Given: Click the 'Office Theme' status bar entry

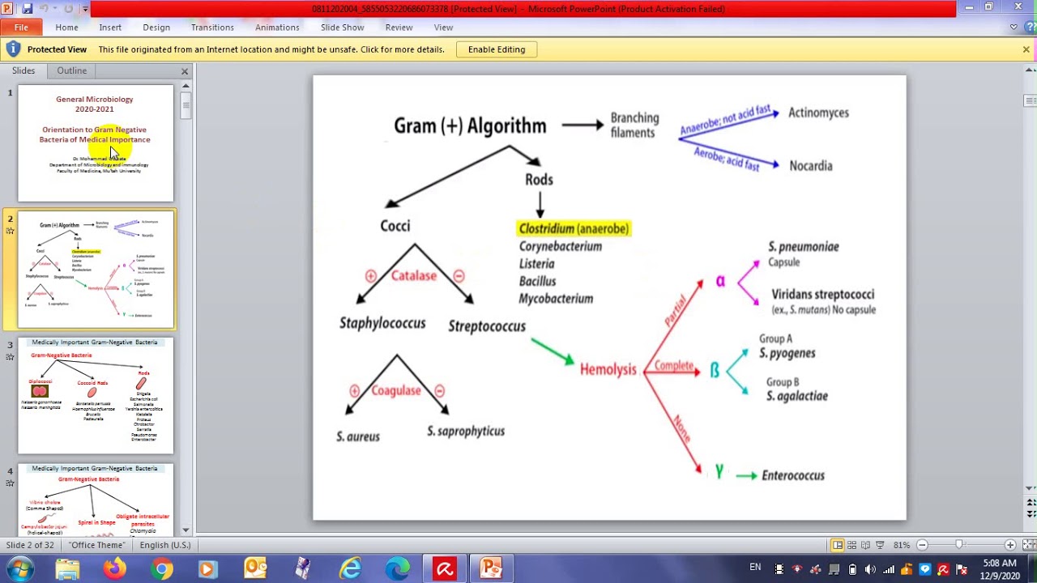Looking at the screenshot, I should tap(97, 545).
